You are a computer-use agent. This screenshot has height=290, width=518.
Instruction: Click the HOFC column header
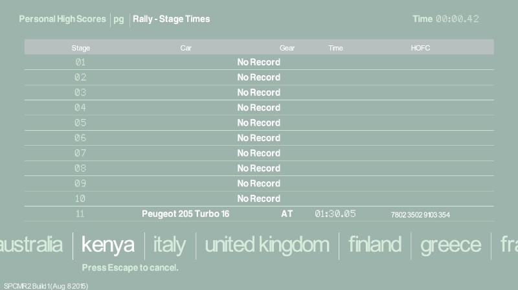point(420,48)
